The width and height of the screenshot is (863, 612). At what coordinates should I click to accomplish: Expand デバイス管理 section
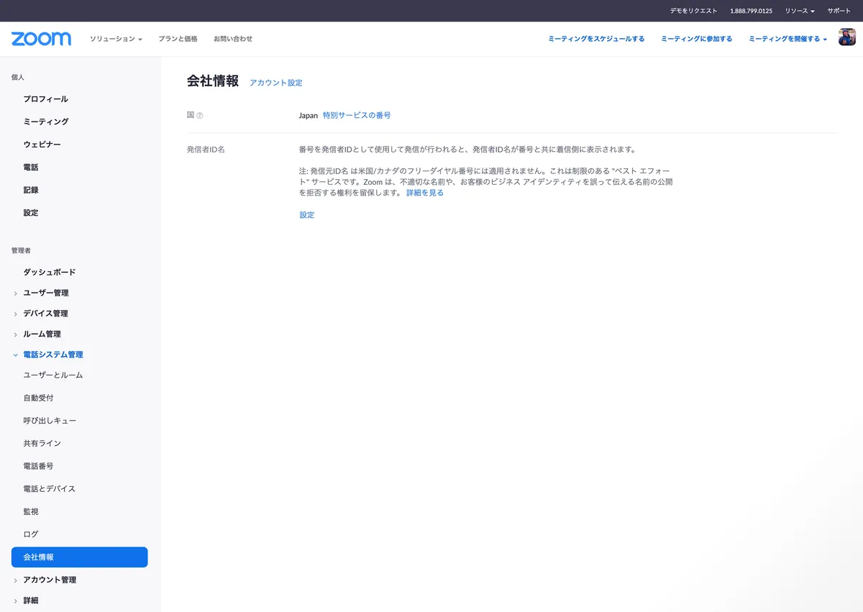coord(45,314)
